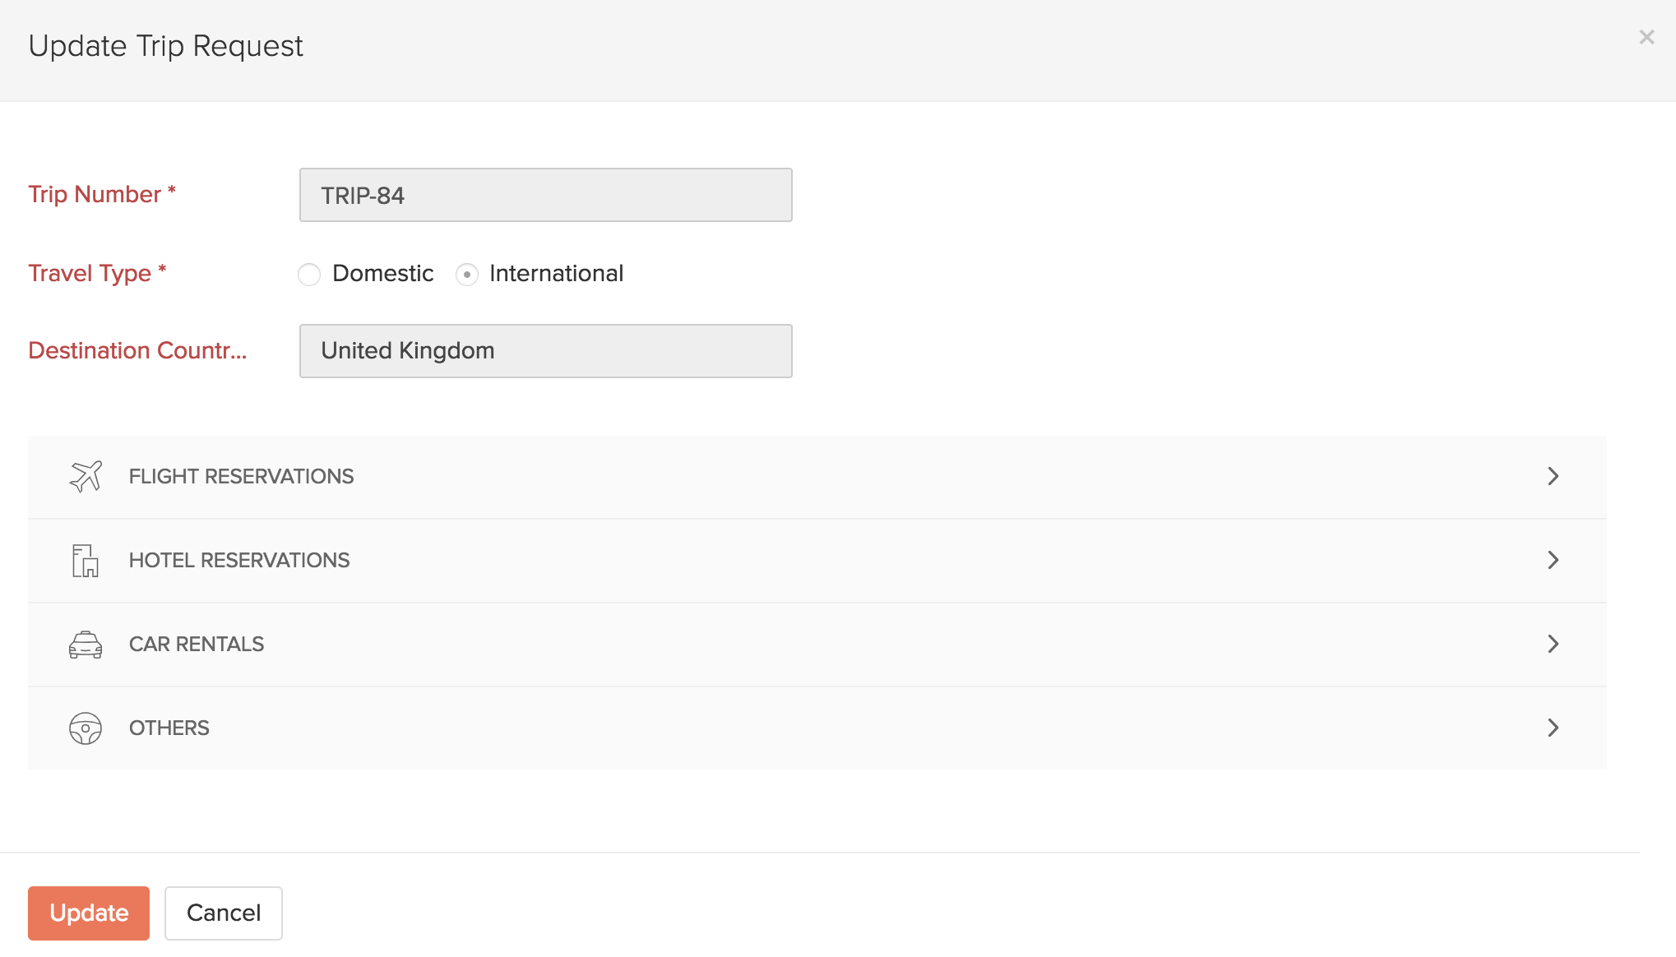The width and height of the screenshot is (1676, 957).
Task: Expand the Others section chevron
Action: coord(1553,728)
